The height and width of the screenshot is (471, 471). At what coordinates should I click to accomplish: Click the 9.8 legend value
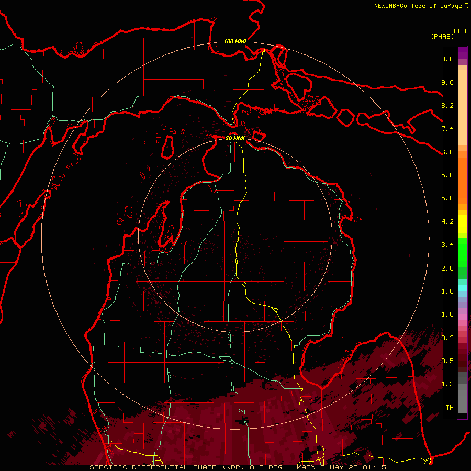pos(447,59)
